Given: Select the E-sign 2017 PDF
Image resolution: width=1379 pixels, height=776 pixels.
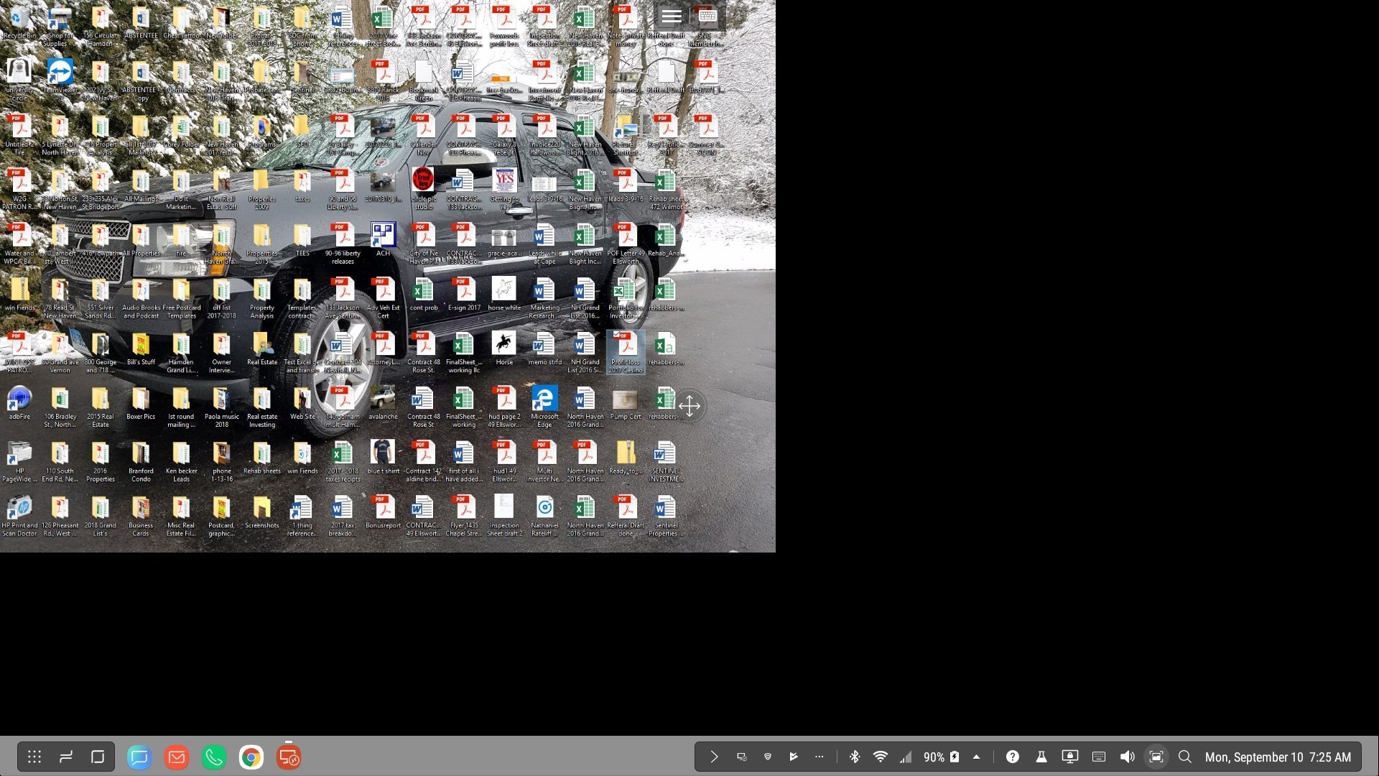Looking at the screenshot, I should [464, 294].
